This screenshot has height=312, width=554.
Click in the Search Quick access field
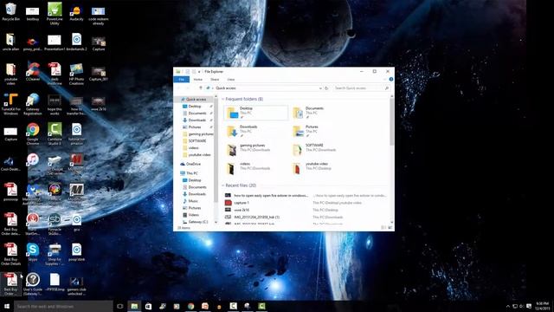[x=358, y=88]
